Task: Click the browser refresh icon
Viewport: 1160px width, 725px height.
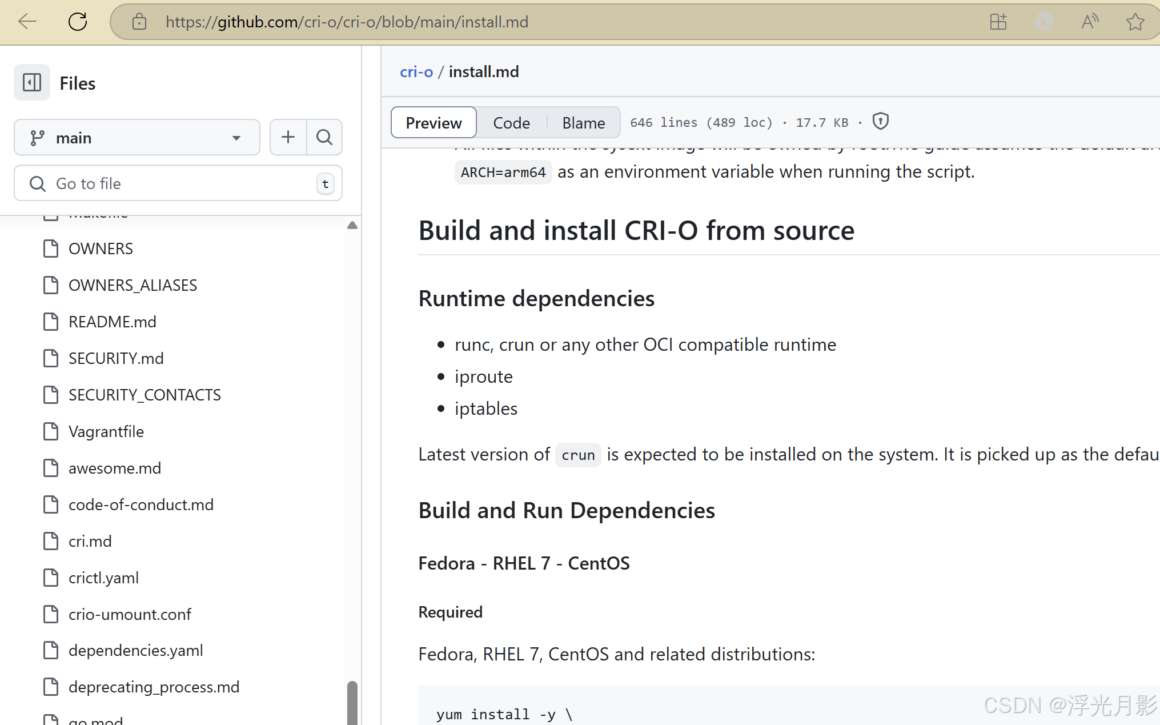Action: tap(78, 22)
